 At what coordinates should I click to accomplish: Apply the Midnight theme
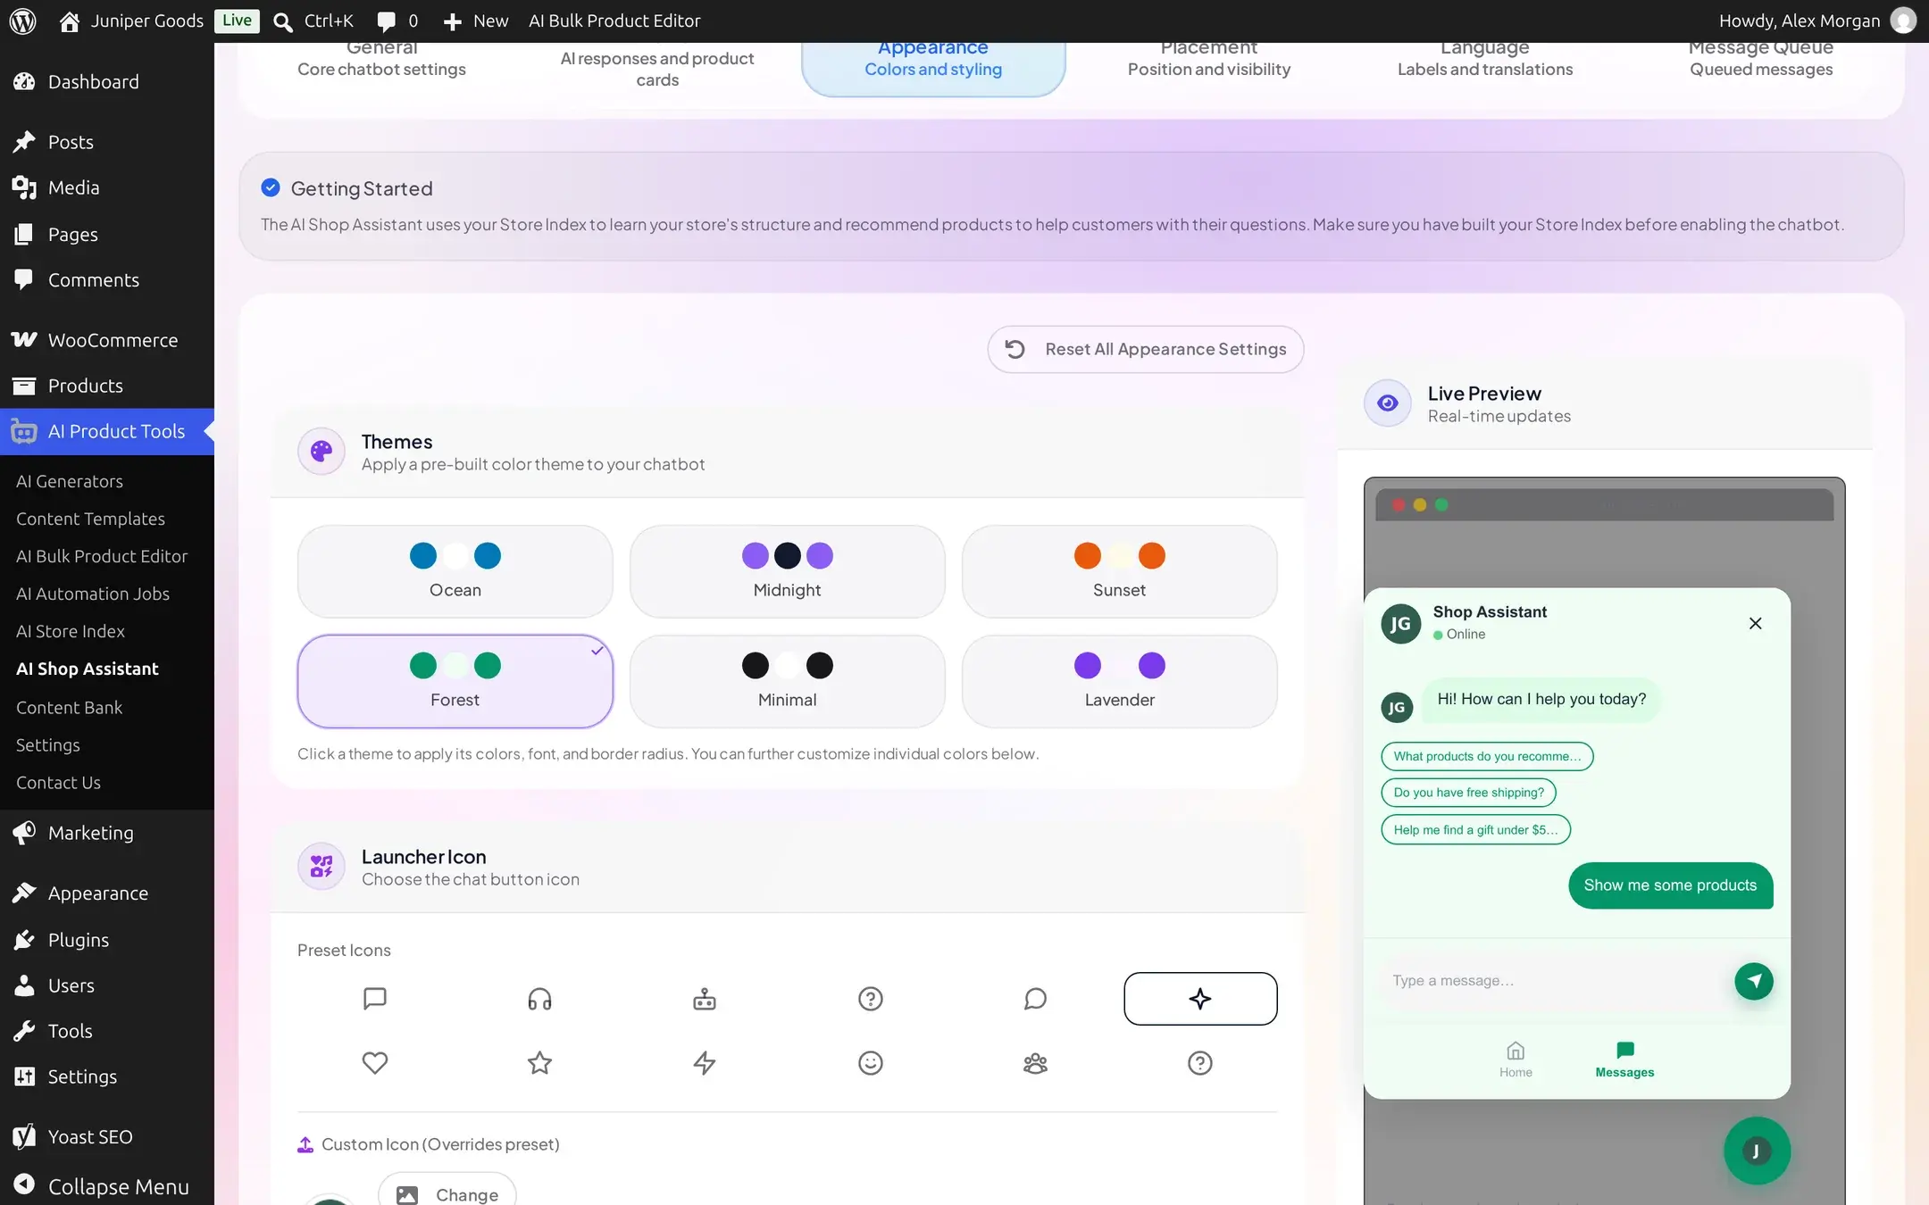click(x=788, y=571)
